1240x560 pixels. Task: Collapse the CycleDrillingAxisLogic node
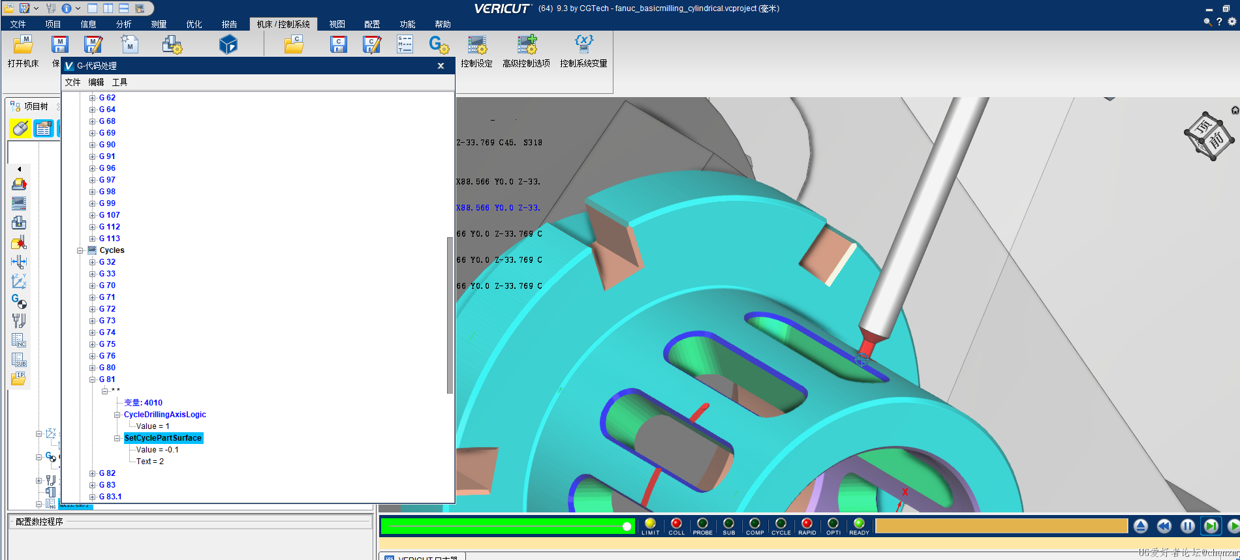(117, 415)
